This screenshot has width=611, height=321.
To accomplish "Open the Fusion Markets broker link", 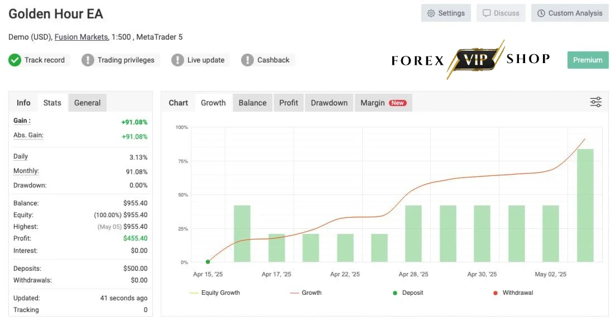I will pos(81,37).
